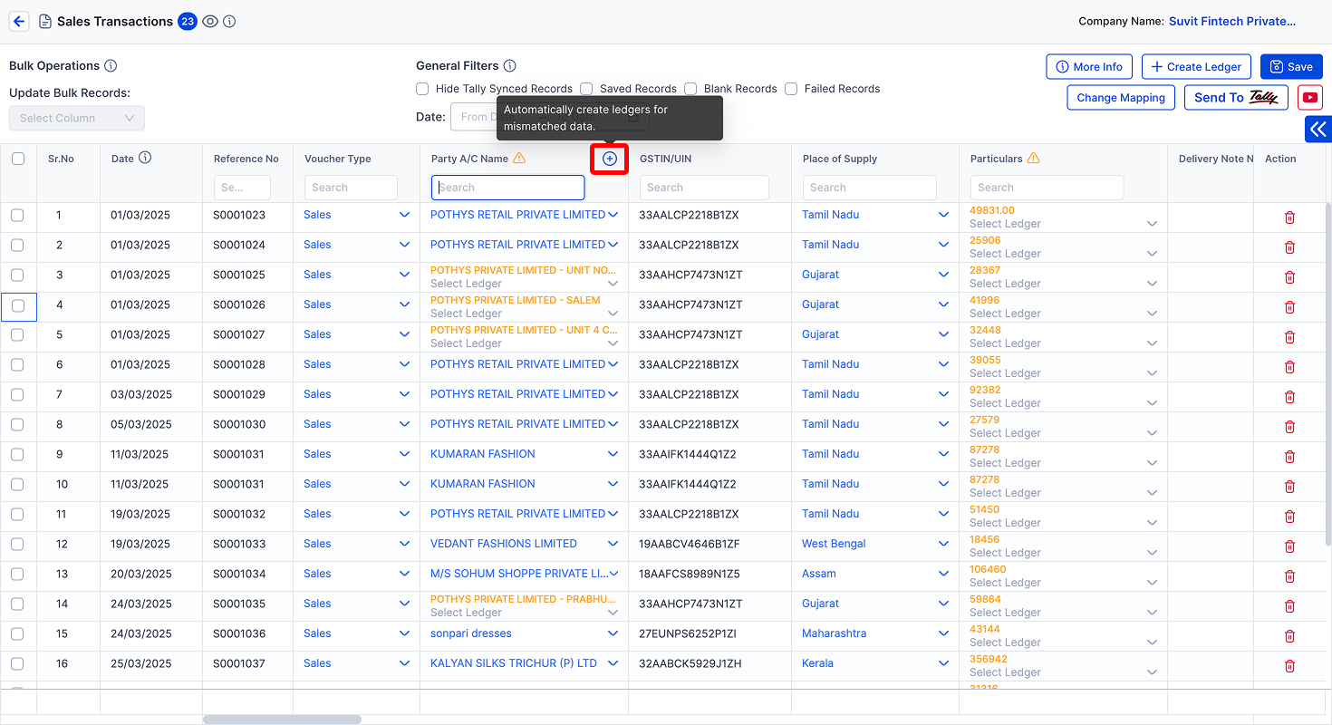The height and width of the screenshot is (725, 1332).
Task: Click the Particulars search field
Action: 1047,188
